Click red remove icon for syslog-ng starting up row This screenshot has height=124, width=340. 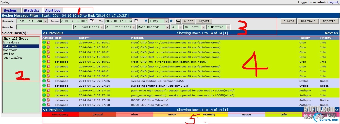(x=48, y=81)
